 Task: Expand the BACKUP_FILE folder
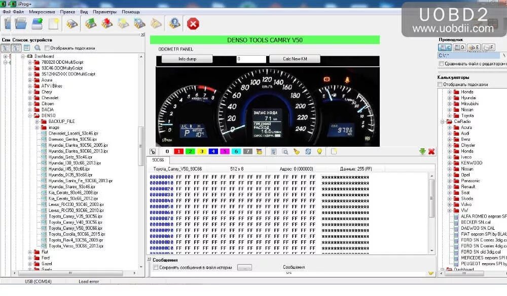pos(37,122)
